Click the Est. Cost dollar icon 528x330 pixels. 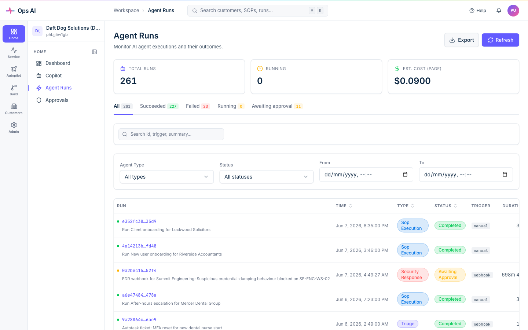tap(397, 69)
